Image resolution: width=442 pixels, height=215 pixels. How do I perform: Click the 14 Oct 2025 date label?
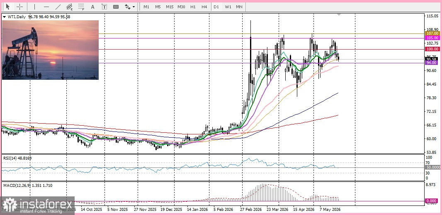(x=92, y=210)
